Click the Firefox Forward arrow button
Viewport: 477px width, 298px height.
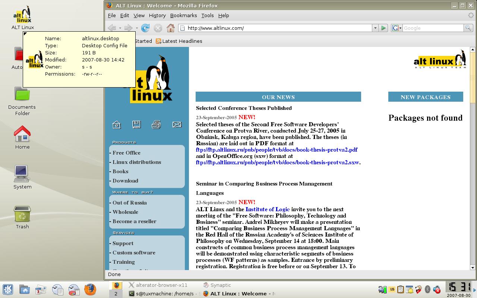pos(128,28)
